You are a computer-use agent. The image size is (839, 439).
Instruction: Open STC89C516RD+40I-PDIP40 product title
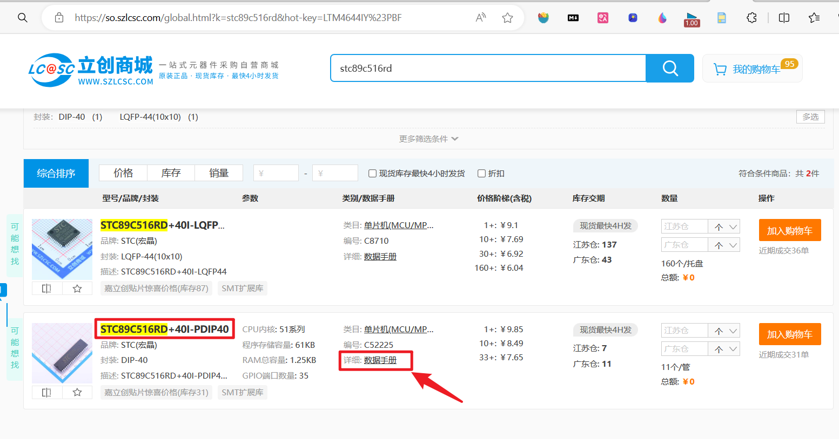pyautogui.click(x=165, y=329)
